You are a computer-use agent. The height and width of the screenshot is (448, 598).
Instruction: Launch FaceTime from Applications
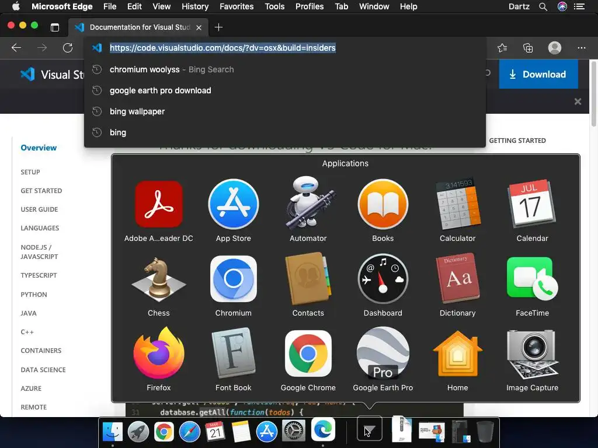click(533, 279)
